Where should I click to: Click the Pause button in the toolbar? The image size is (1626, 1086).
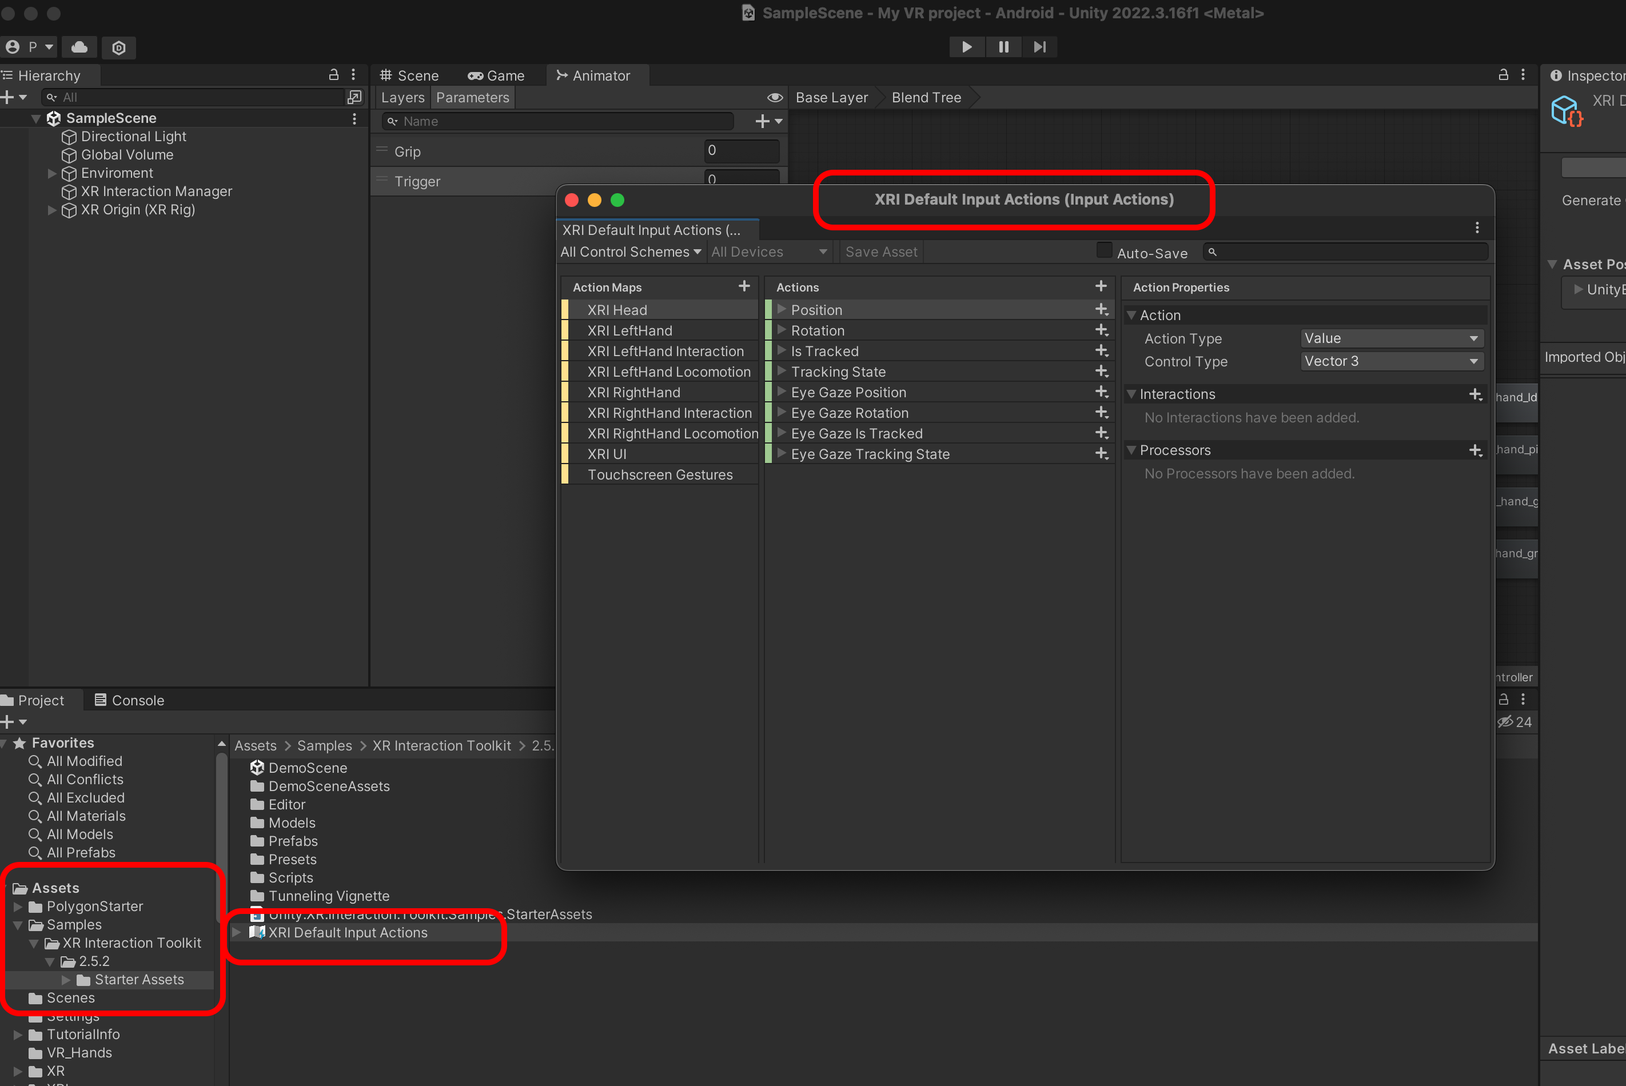tap(1003, 46)
